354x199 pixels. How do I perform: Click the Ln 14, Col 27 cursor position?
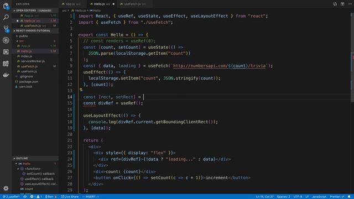click(x=264, y=197)
